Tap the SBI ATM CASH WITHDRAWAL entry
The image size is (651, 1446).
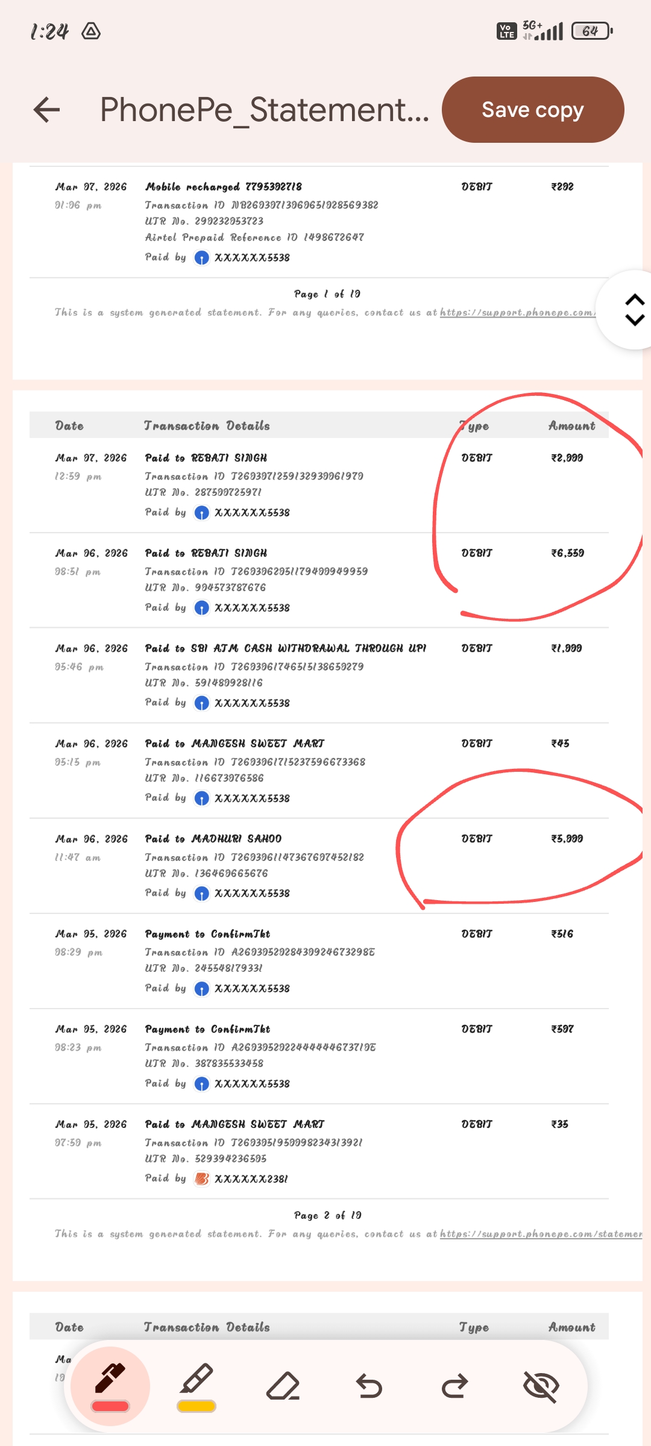(286, 648)
